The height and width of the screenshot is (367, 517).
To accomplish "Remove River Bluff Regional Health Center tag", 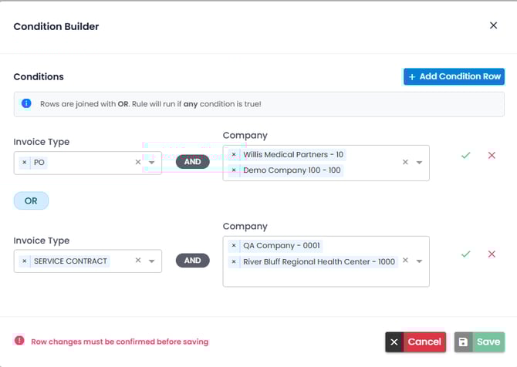I will [234, 261].
